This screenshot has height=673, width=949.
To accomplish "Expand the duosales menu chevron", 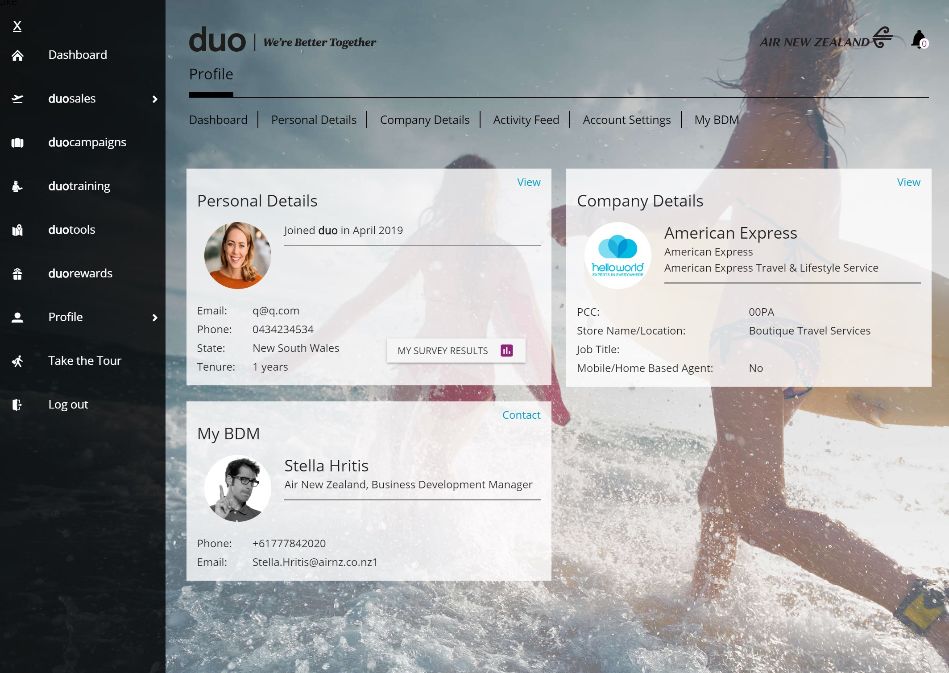I will point(155,99).
